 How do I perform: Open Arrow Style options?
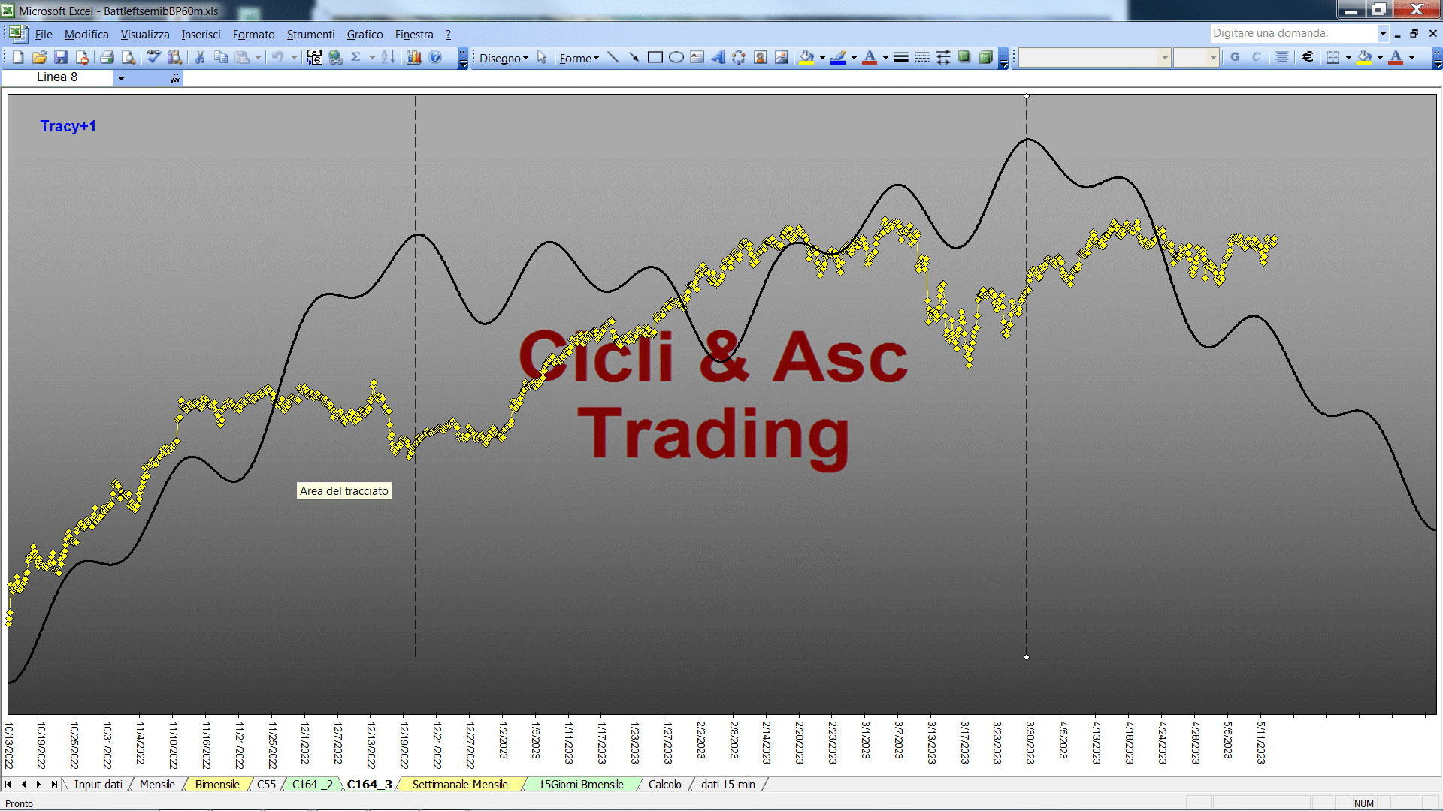coord(943,58)
